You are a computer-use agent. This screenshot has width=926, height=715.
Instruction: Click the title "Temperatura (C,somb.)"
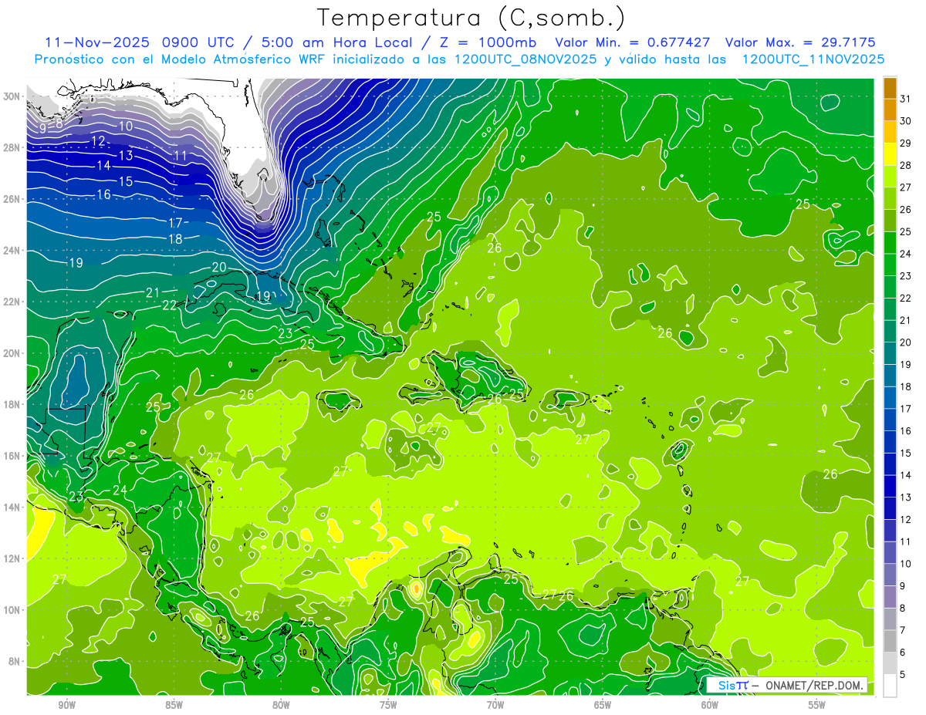pos(470,18)
